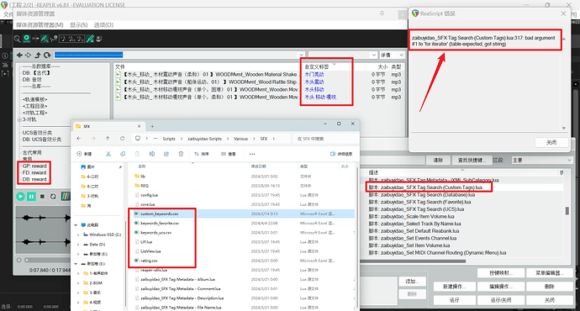Navigate up to parent folder in Media Explorer
This screenshot has height=311, width=580.
pos(38,55)
